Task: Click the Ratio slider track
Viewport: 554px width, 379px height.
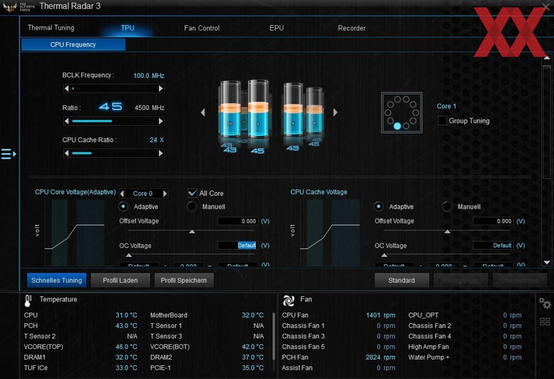Action: click(114, 121)
